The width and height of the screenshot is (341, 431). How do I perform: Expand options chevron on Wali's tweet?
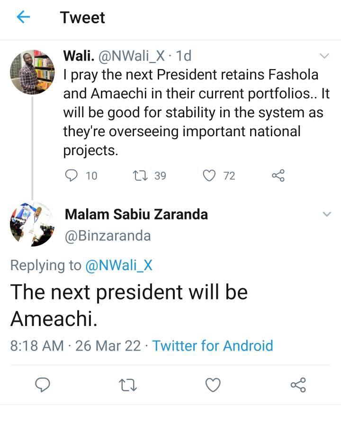pos(324,56)
